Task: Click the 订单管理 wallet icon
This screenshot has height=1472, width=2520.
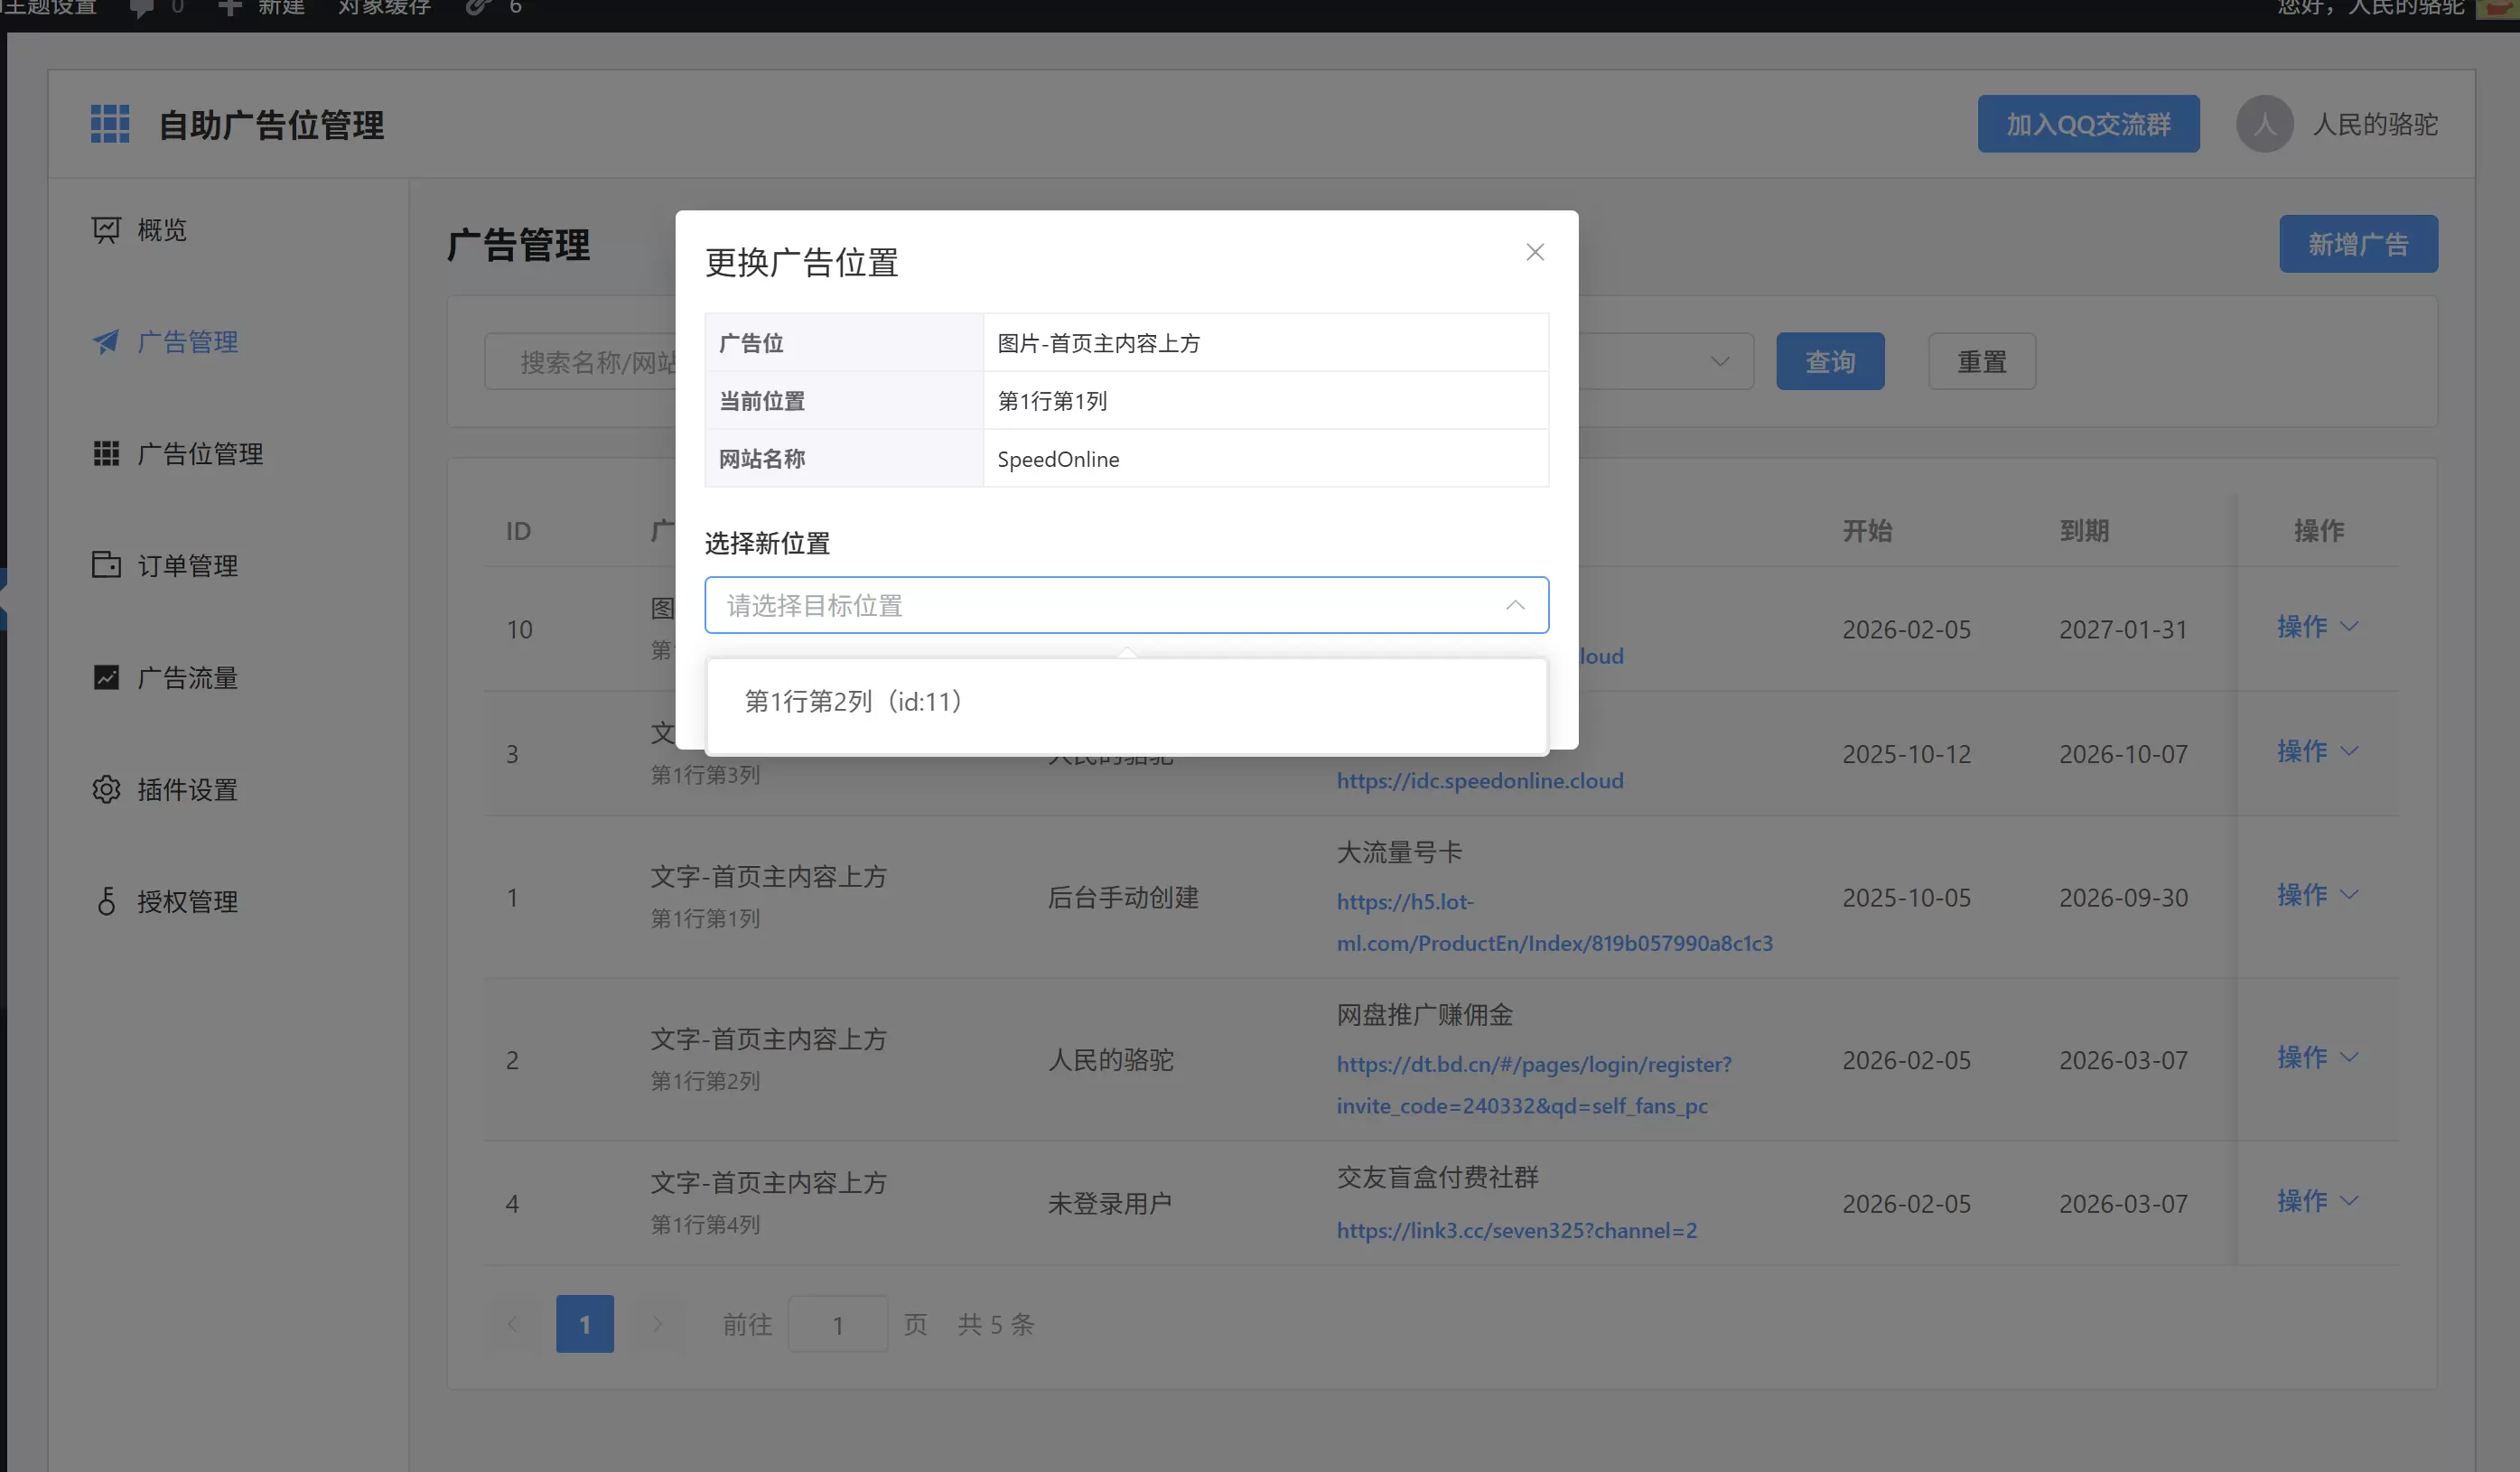Action: [106, 565]
